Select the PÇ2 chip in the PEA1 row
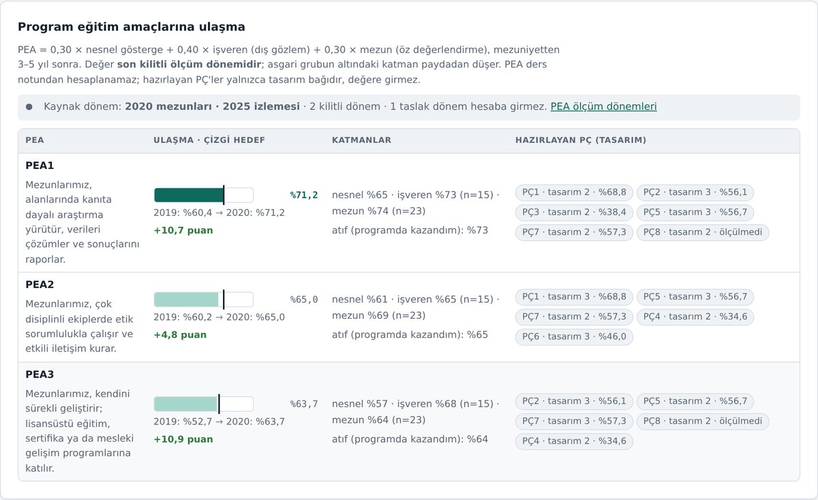 pos(695,193)
